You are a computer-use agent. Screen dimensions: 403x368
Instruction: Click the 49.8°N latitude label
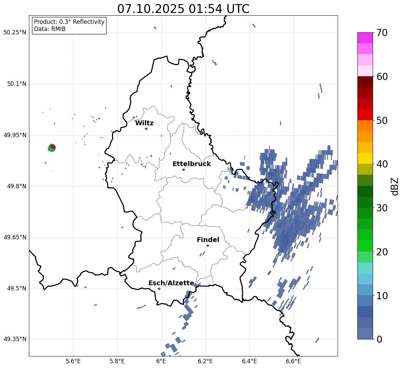(x=16, y=186)
